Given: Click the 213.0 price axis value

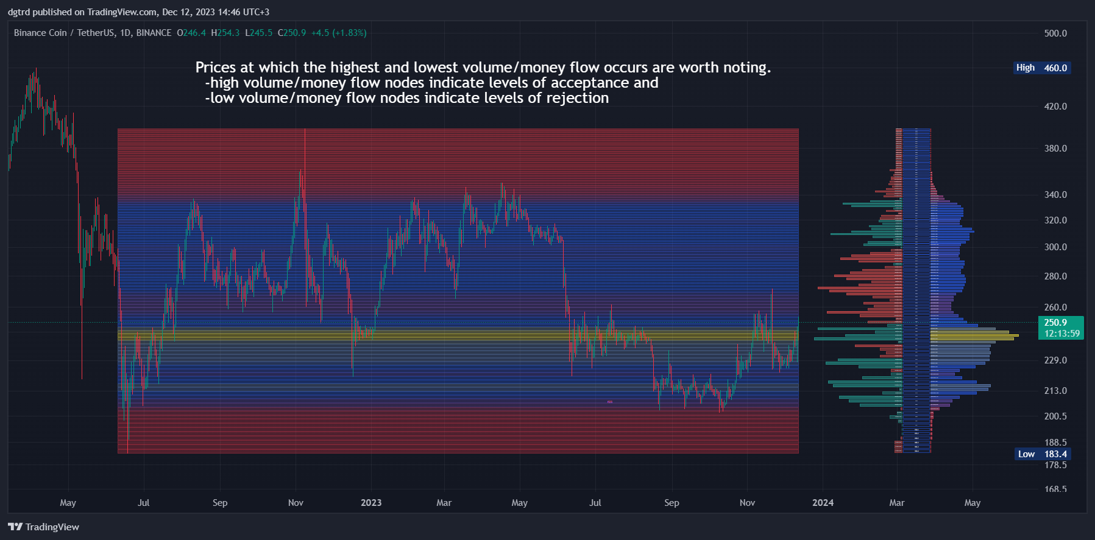Looking at the screenshot, I should pyautogui.click(x=1055, y=391).
